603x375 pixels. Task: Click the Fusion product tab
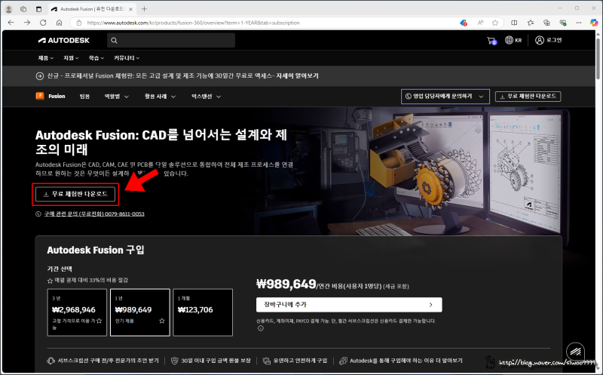tap(51, 97)
